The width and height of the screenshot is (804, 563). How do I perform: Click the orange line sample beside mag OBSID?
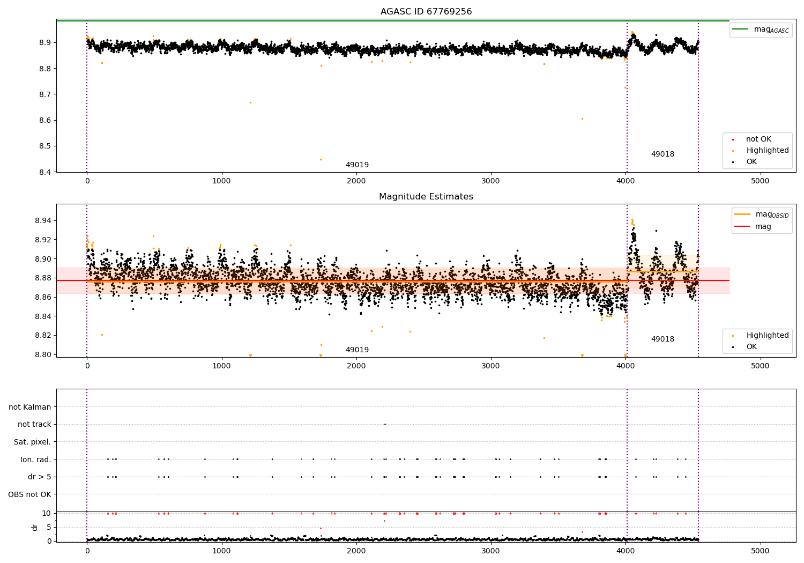point(742,214)
